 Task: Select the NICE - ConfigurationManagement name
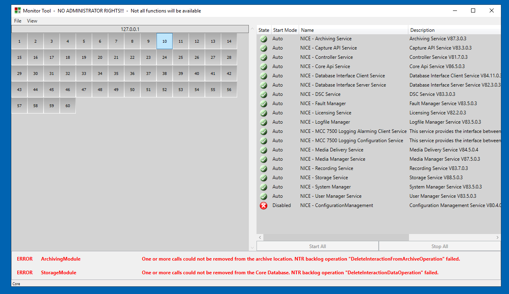(x=336, y=205)
